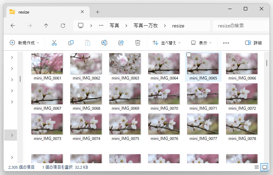Refresh the resize folder view
Viewport: 273px width, 175px height.
(x=63, y=26)
